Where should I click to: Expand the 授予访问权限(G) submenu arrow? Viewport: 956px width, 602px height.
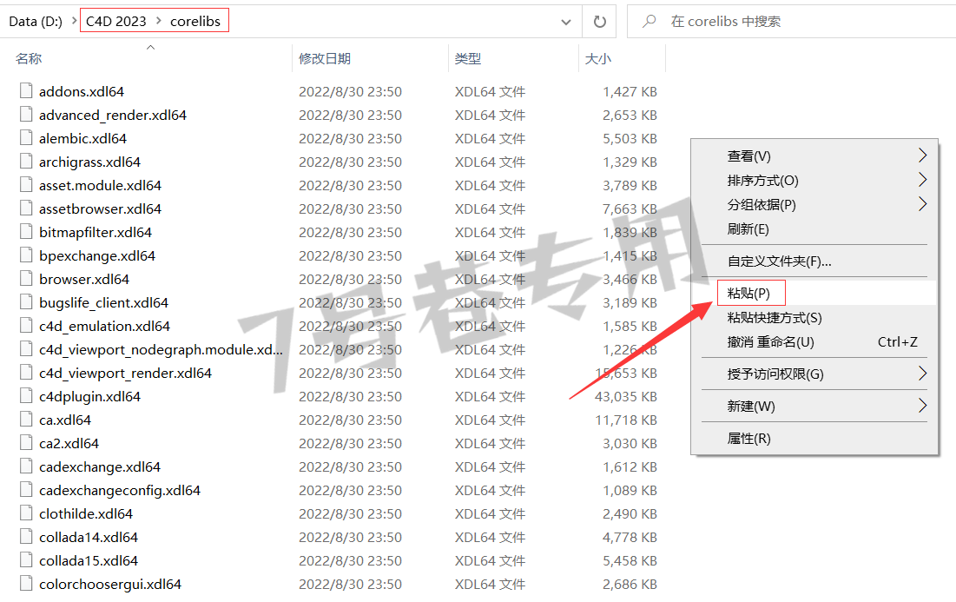tap(922, 374)
